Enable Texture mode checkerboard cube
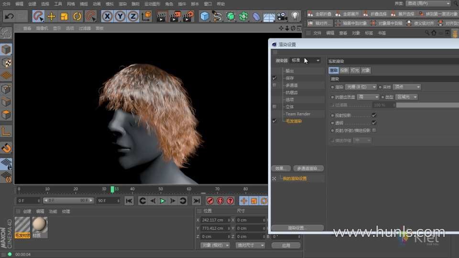The height and width of the screenshot is (258, 459). pos(6,63)
